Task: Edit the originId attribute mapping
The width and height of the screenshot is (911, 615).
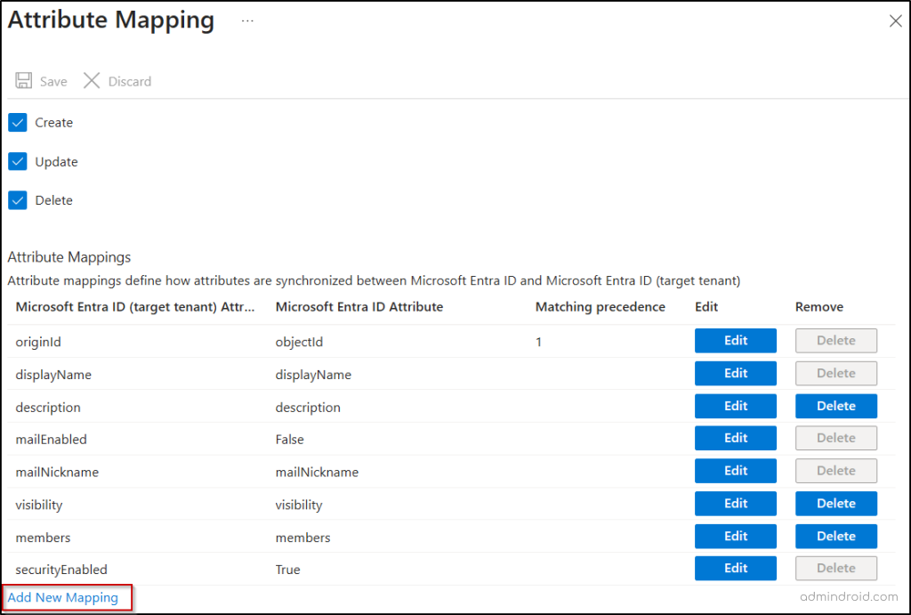Action: click(x=735, y=340)
